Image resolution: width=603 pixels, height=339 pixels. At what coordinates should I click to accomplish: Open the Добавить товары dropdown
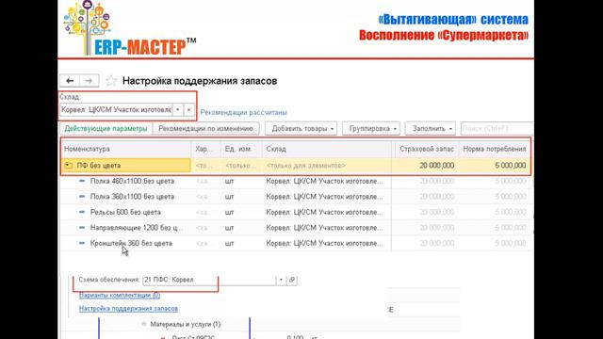click(x=301, y=129)
